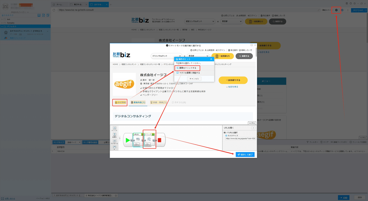Select the カスタマイズ radio button
The height and width of the screenshot is (201, 368).
(226, 135)
